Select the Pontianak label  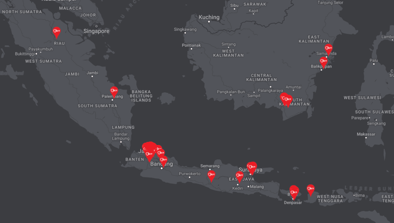(192, 45)
